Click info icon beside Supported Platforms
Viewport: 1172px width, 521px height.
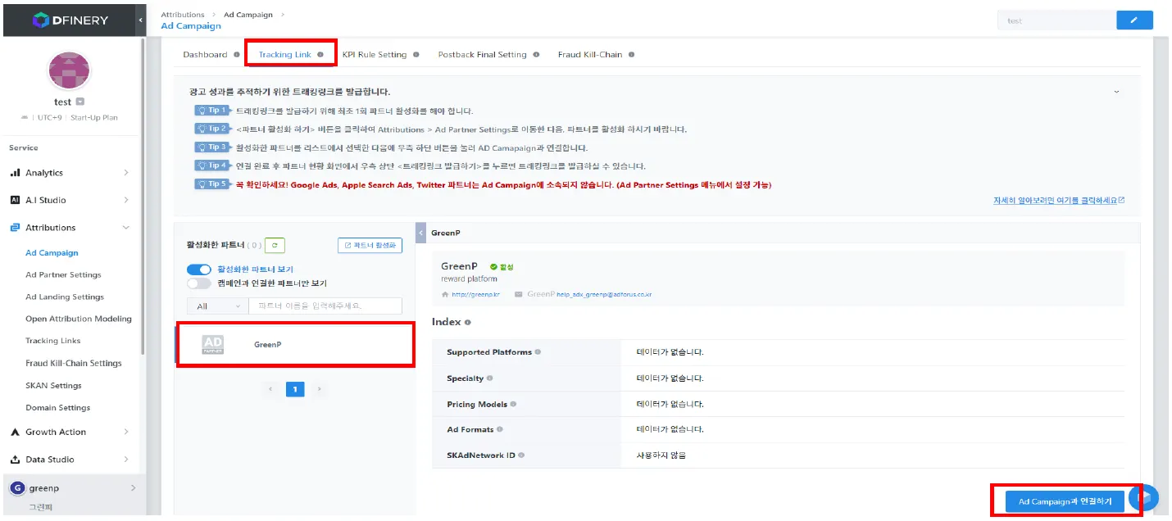[x=538, y=352]
